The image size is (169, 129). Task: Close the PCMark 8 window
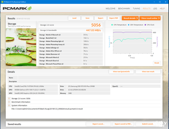point(166,2)
